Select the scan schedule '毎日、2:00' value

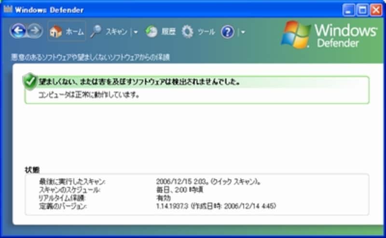179,190
